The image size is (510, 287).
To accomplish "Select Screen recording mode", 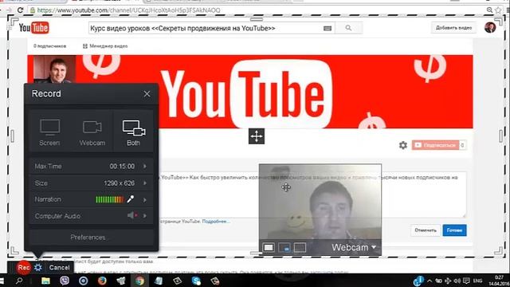I will [49, 132].
